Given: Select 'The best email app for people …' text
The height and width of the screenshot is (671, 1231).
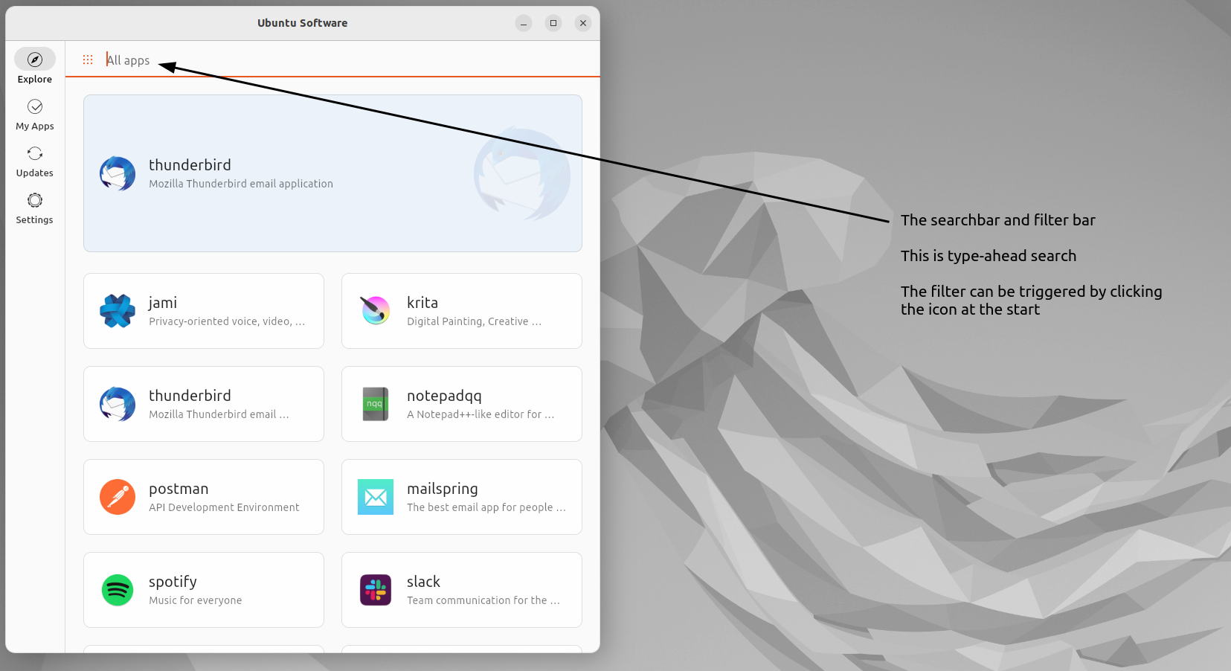Looking at the screenshot, I should tap(486, 507).
